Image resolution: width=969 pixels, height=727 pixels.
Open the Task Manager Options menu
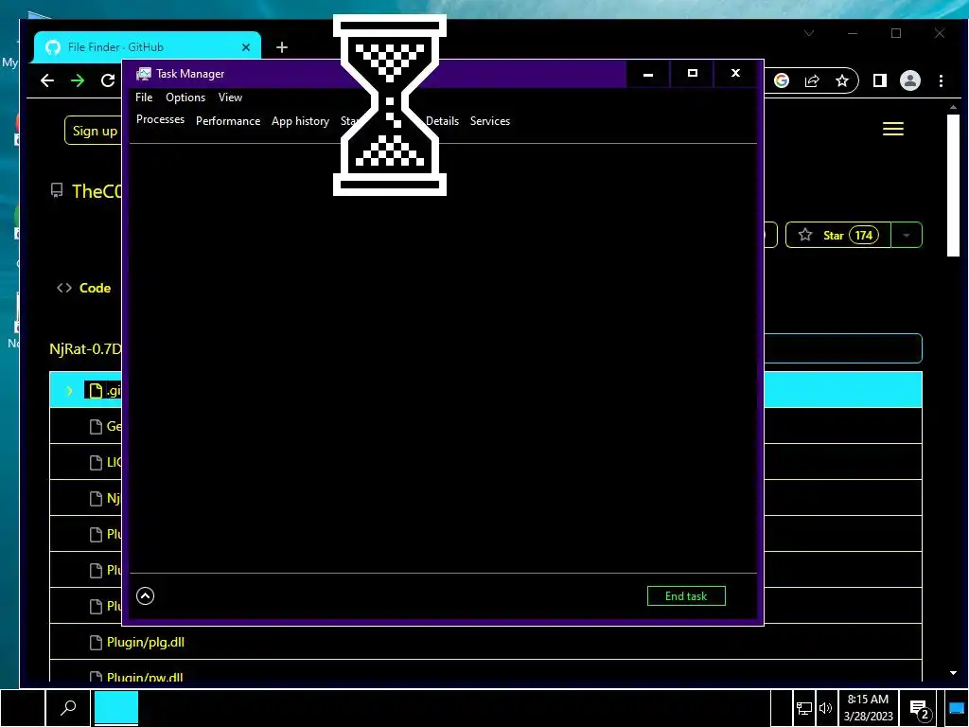tap(185, 98)
